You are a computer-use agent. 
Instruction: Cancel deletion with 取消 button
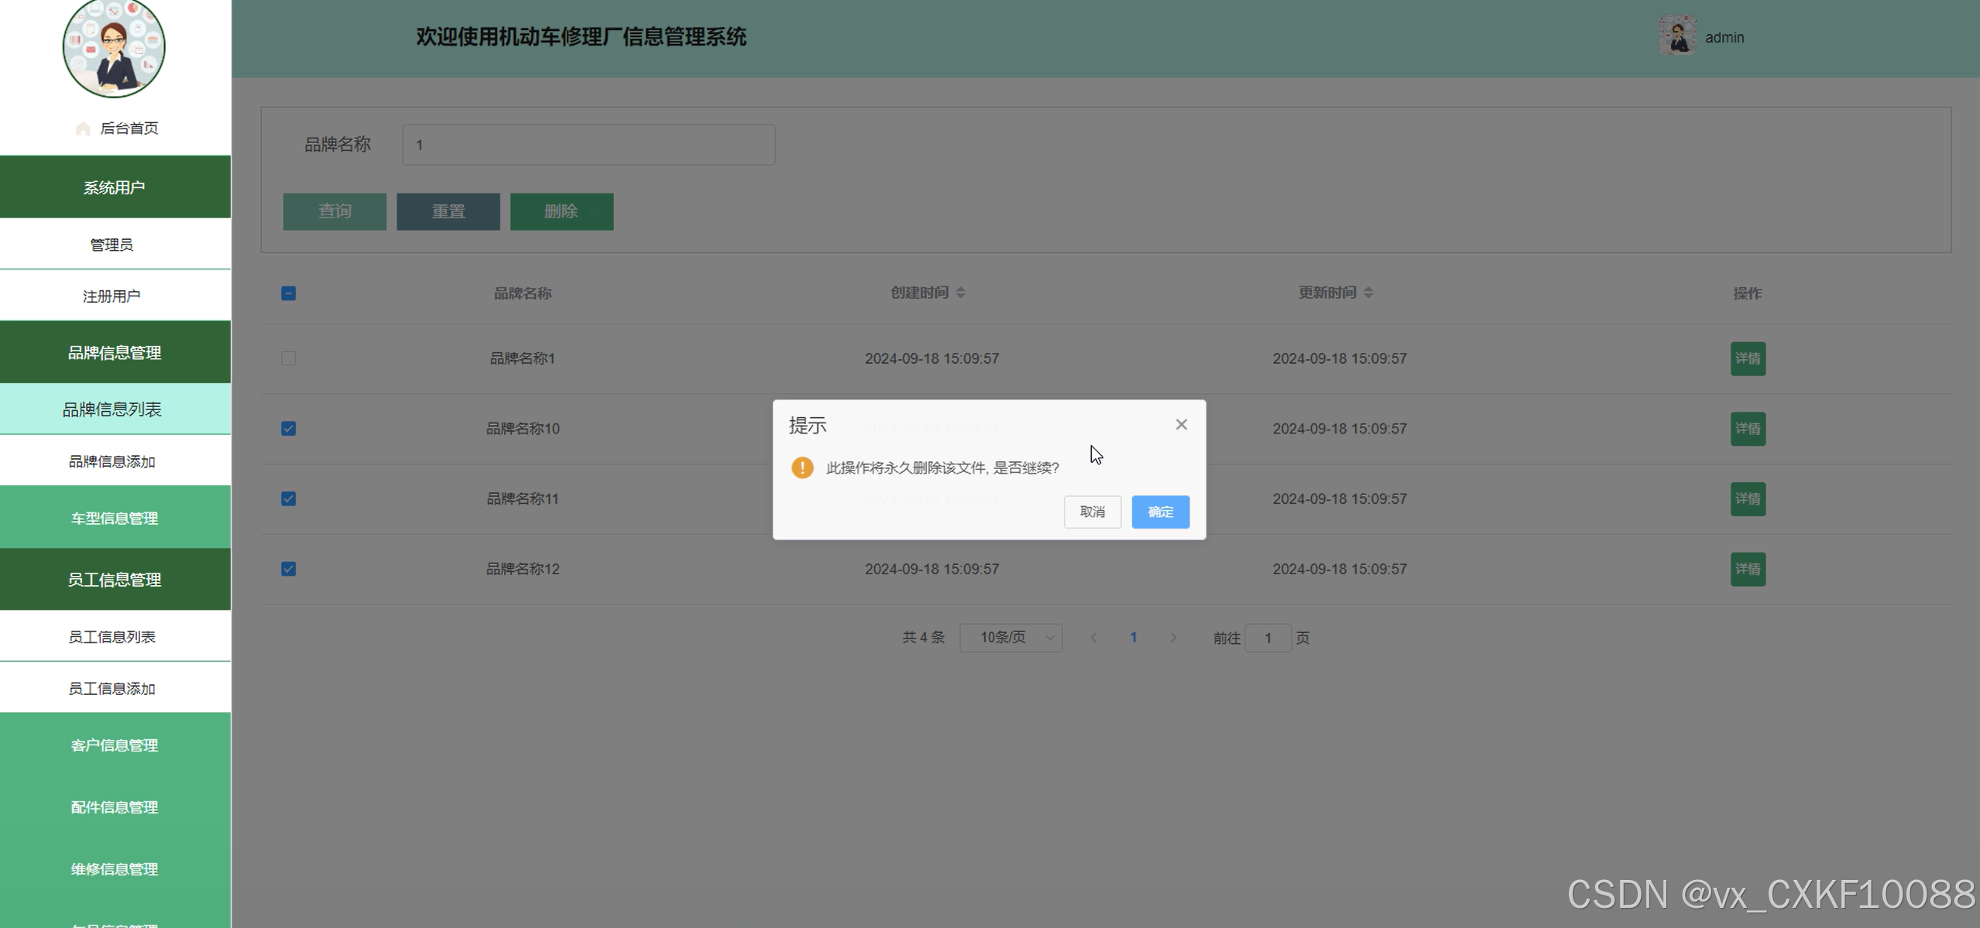pyautogui.click(x=1091, y=512)
